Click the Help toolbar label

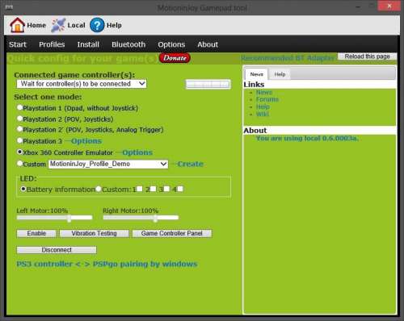point(114,25)
